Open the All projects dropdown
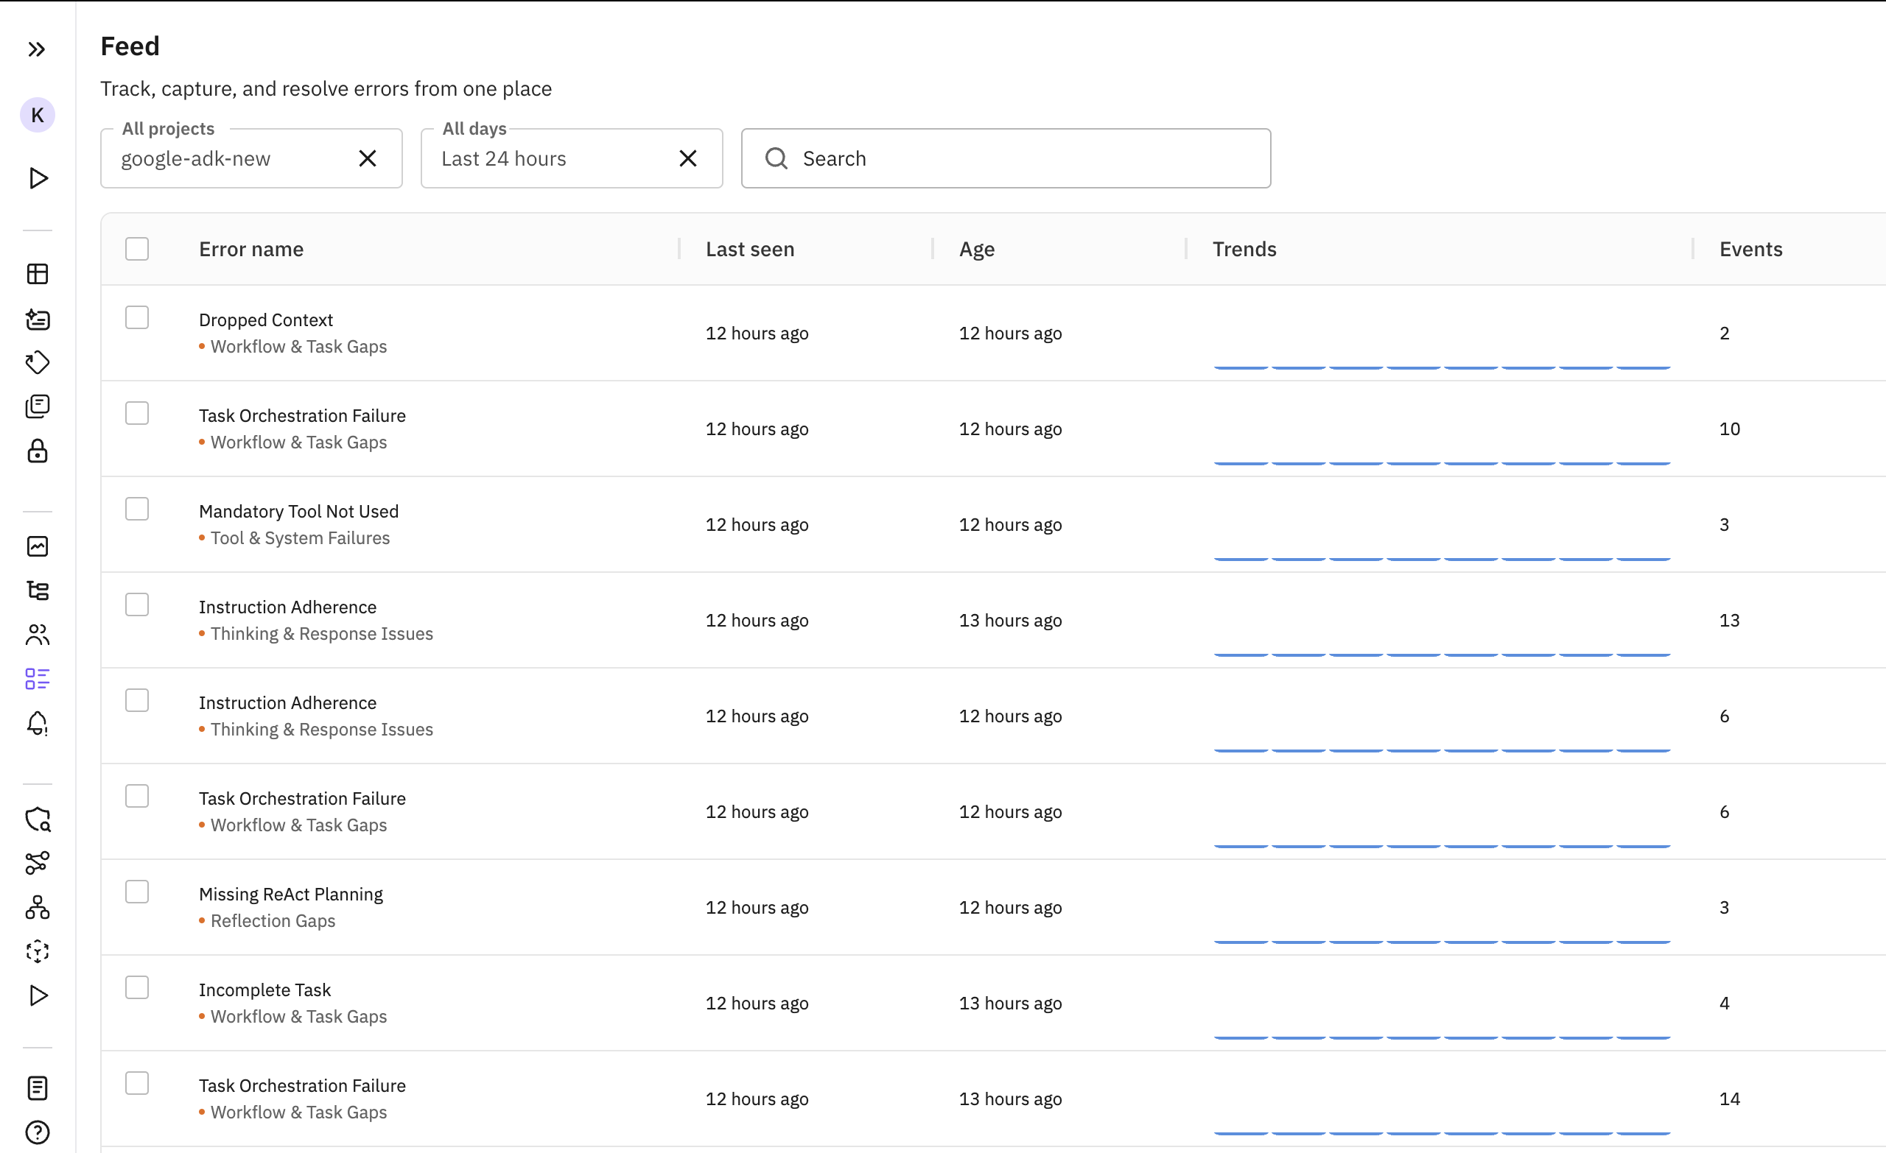The height and width of the screenshot is (1153, 1886). click(x=251, y=158)
